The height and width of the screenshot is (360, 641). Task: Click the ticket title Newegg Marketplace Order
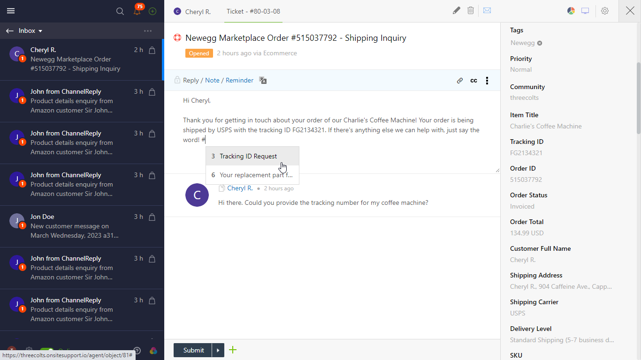click(296, 38)
